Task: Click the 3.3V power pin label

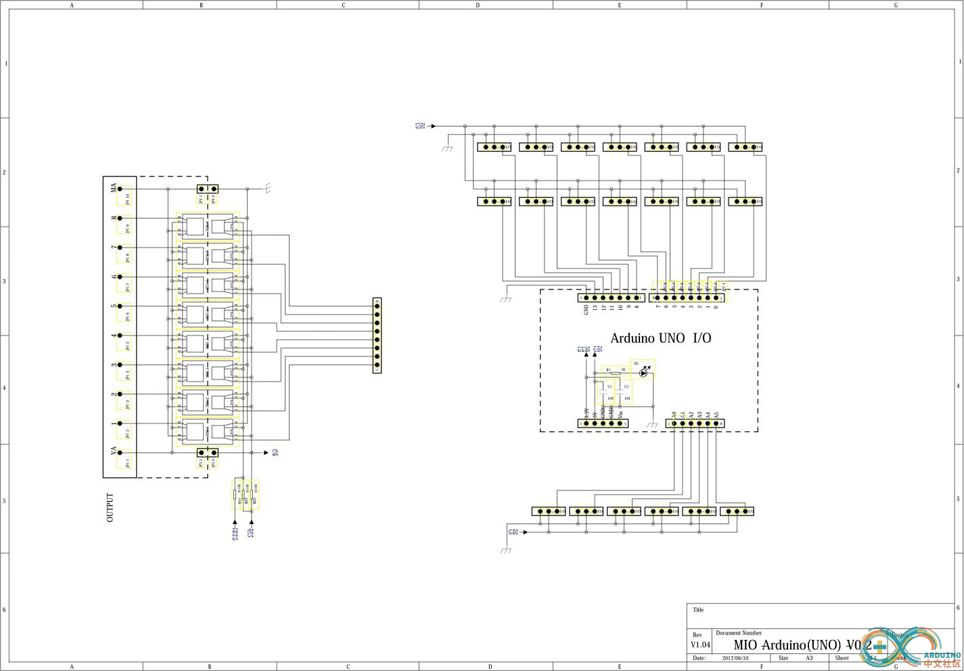Action: [586, 413]
